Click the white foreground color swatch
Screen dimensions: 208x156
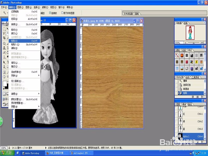point(5,83)
